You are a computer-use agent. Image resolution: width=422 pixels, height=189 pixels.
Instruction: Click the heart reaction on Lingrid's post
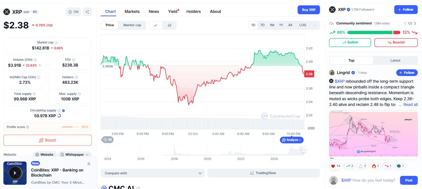336,166
